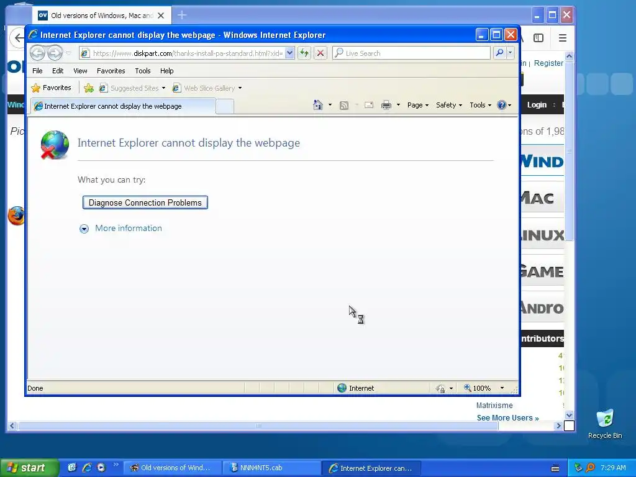Open a new blank IE tab

225,106
